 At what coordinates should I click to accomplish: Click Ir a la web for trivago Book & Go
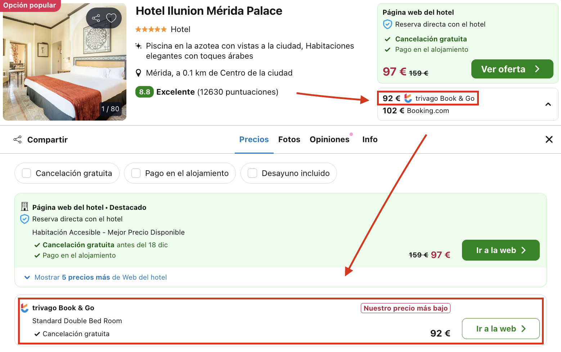point(501,329)
